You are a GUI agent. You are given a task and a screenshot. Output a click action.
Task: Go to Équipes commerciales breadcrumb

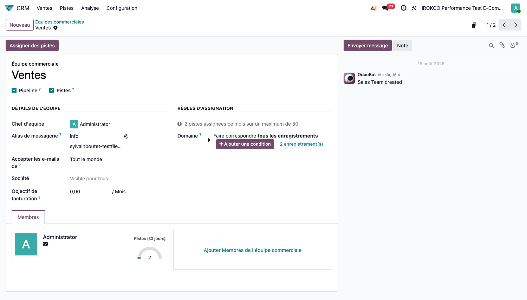(59, 22)
